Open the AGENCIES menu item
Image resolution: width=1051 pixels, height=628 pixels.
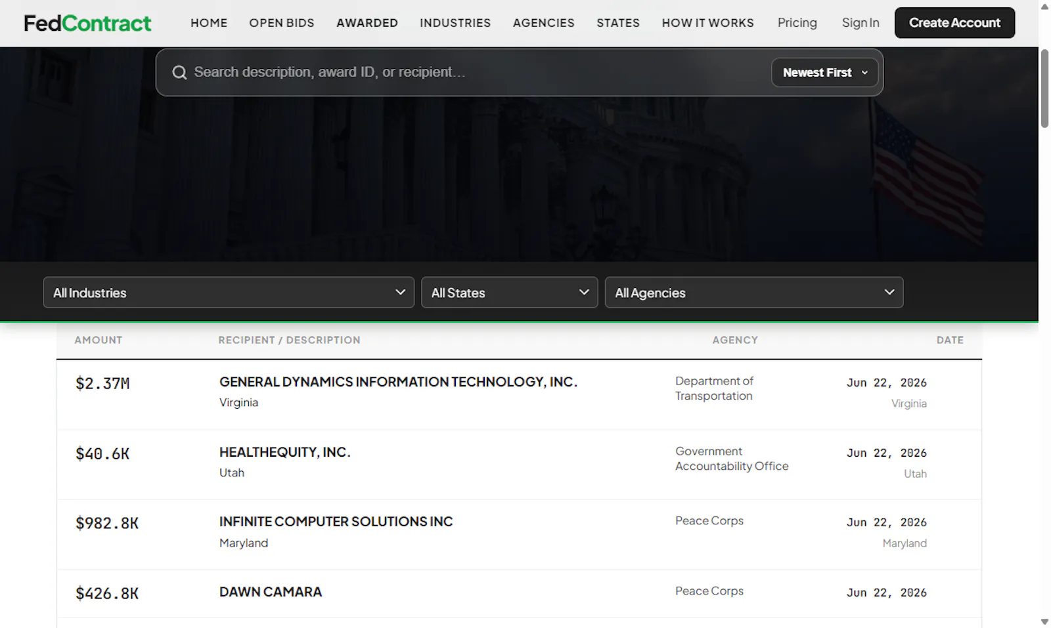click(x=544, y=23)
